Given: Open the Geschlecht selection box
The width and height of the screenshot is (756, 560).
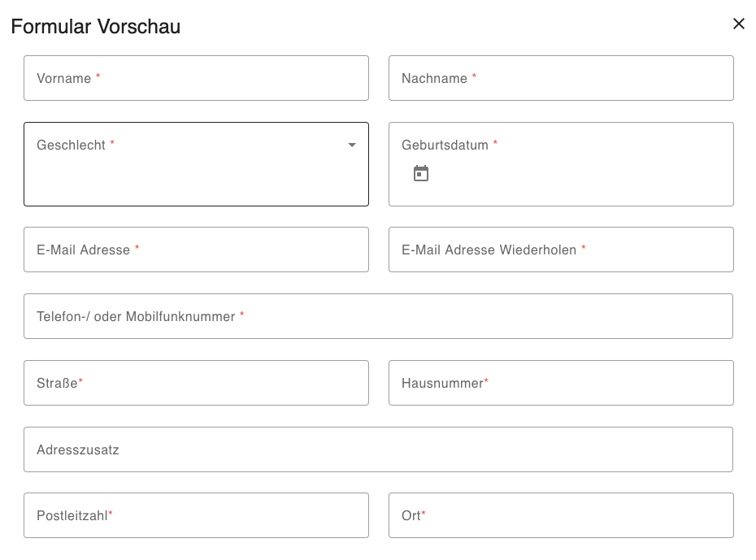Looking at the screenshot, I should click(x=196, y=164).
